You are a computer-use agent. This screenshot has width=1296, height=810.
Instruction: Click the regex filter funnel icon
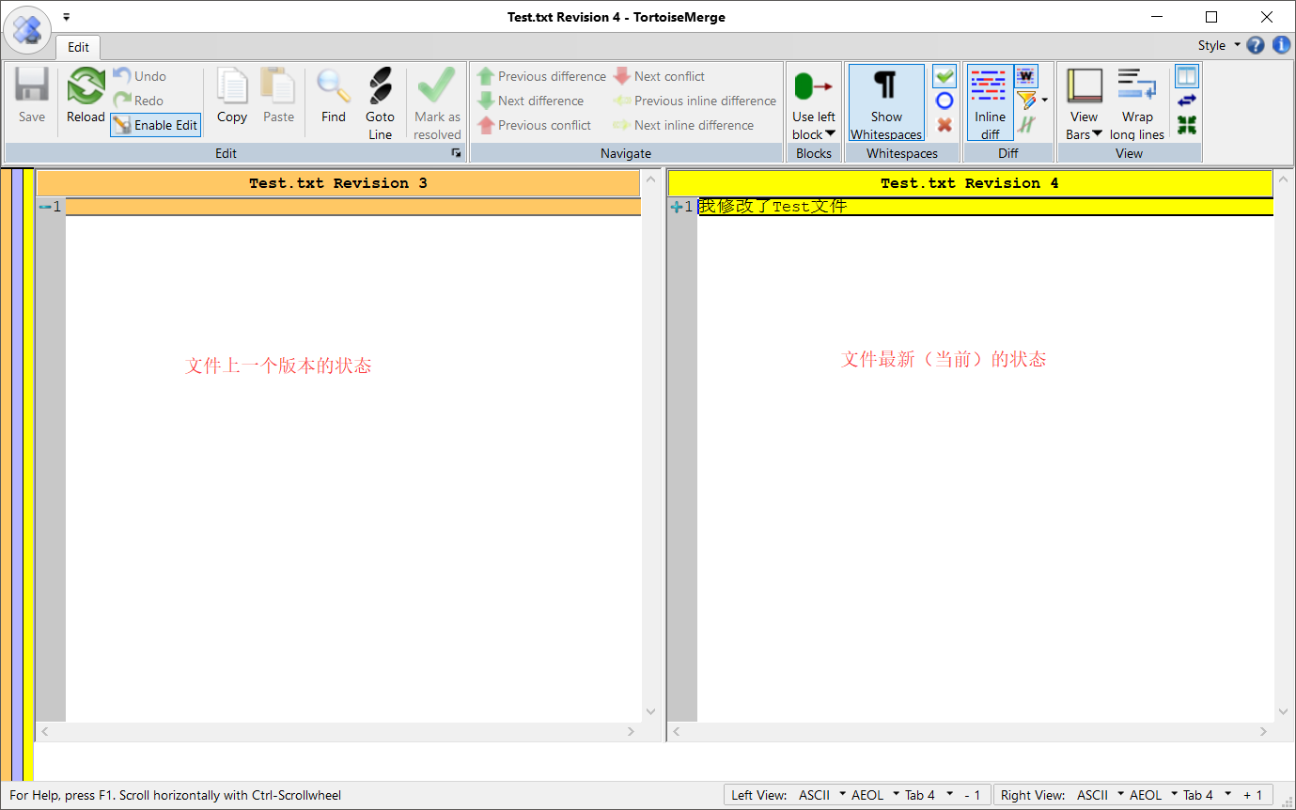[x=1025, y=101]
